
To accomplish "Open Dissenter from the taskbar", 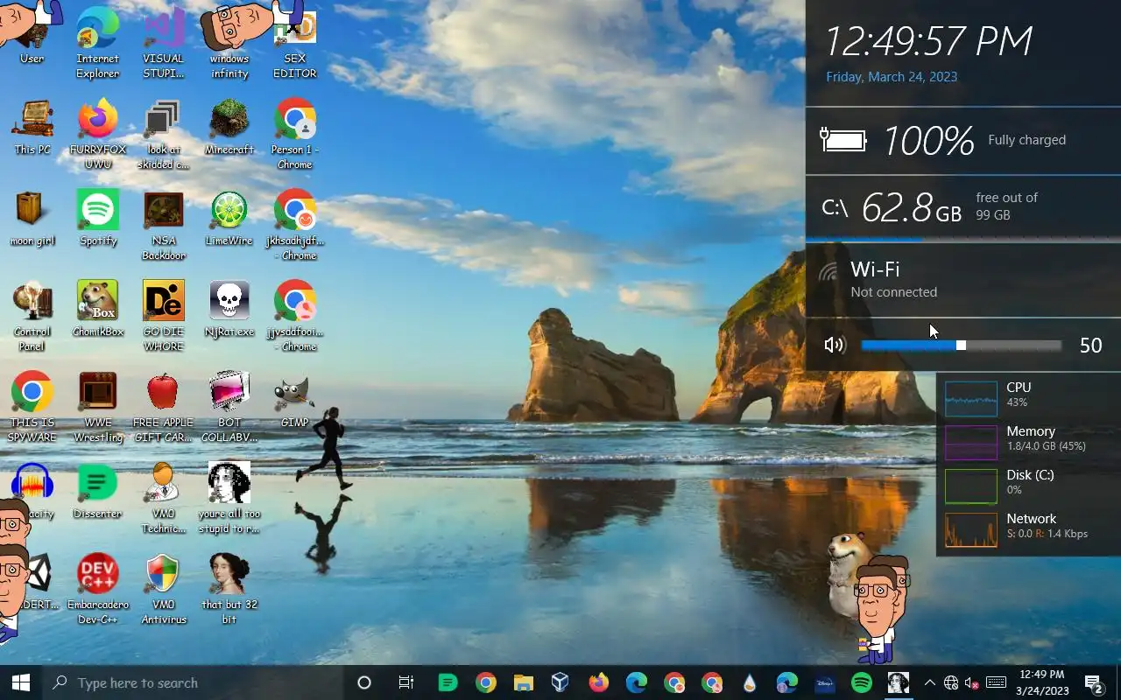I will pyautogui.click(x=448, y=682).
